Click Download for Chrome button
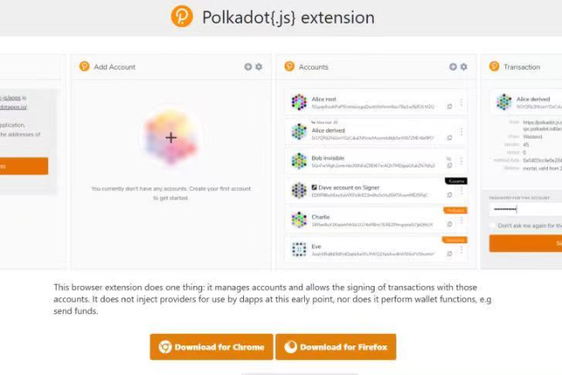 tap(212, 347)
